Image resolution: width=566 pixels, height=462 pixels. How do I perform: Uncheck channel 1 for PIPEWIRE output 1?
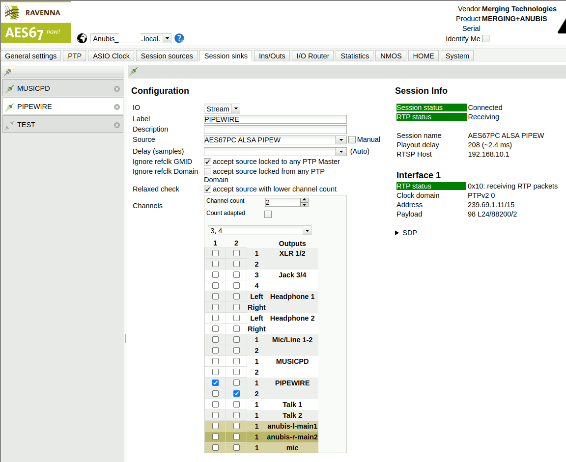click(x=216, y=382)
